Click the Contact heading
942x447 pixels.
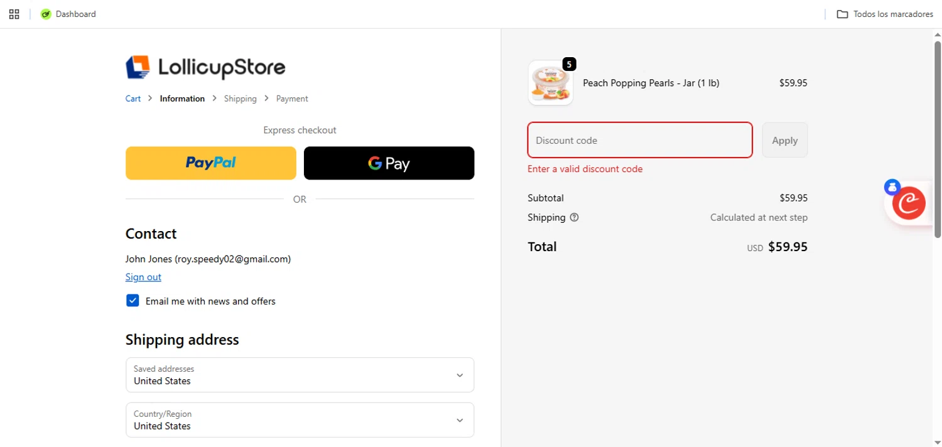coord(151,234)
